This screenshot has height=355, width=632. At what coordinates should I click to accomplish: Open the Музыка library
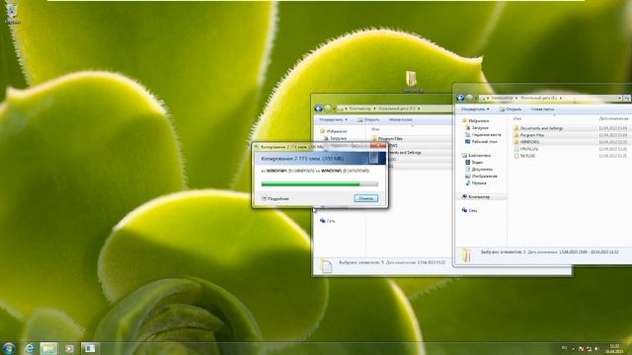click(x=476, y=183)
